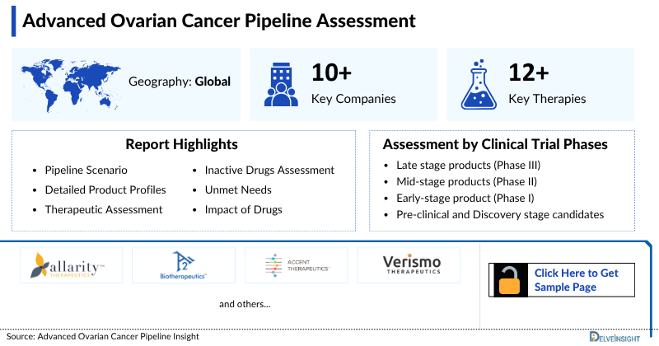Click the 'Report Highlights' heading

click(181, 144)
